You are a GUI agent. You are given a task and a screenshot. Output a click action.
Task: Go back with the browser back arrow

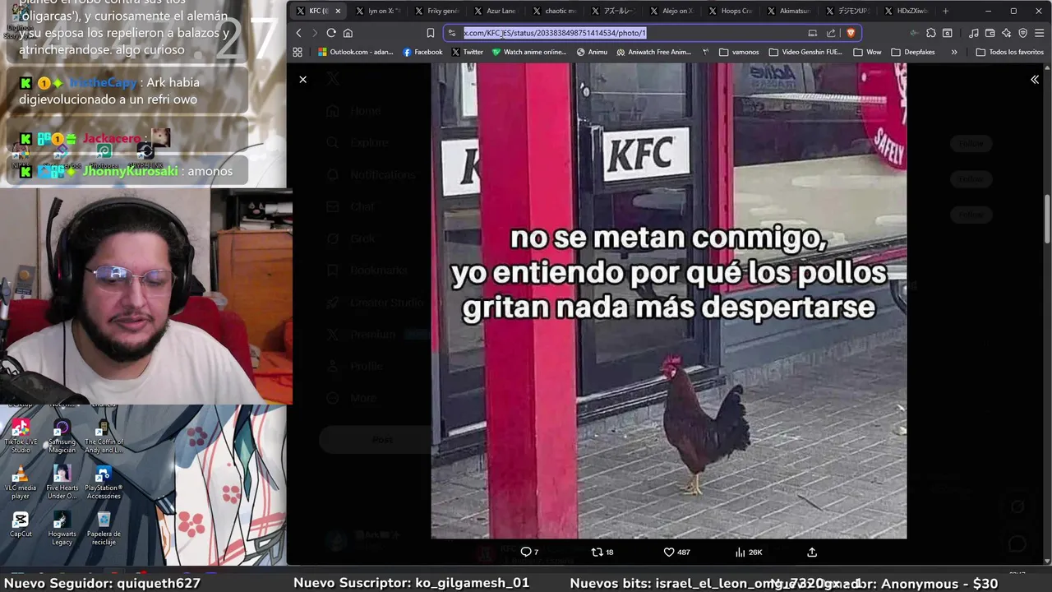[298, 33]
